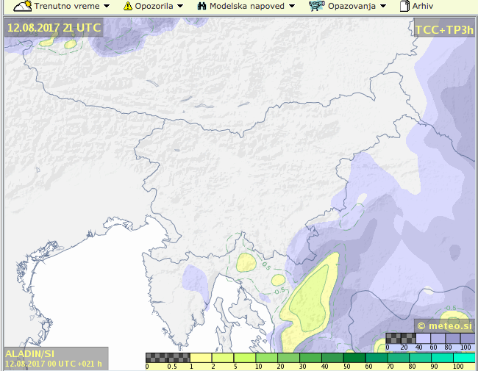Open the Arhiv link
Screen dimensions: 478x371
[x=422, y=6]
